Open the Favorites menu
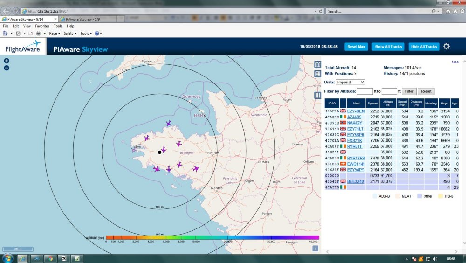The height and width of the screenshot is (263, 466). coord(42,26)
